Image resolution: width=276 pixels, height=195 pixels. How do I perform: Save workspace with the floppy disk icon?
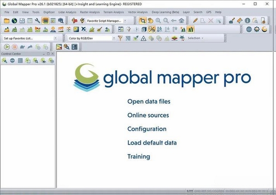(x=22, y=21)
